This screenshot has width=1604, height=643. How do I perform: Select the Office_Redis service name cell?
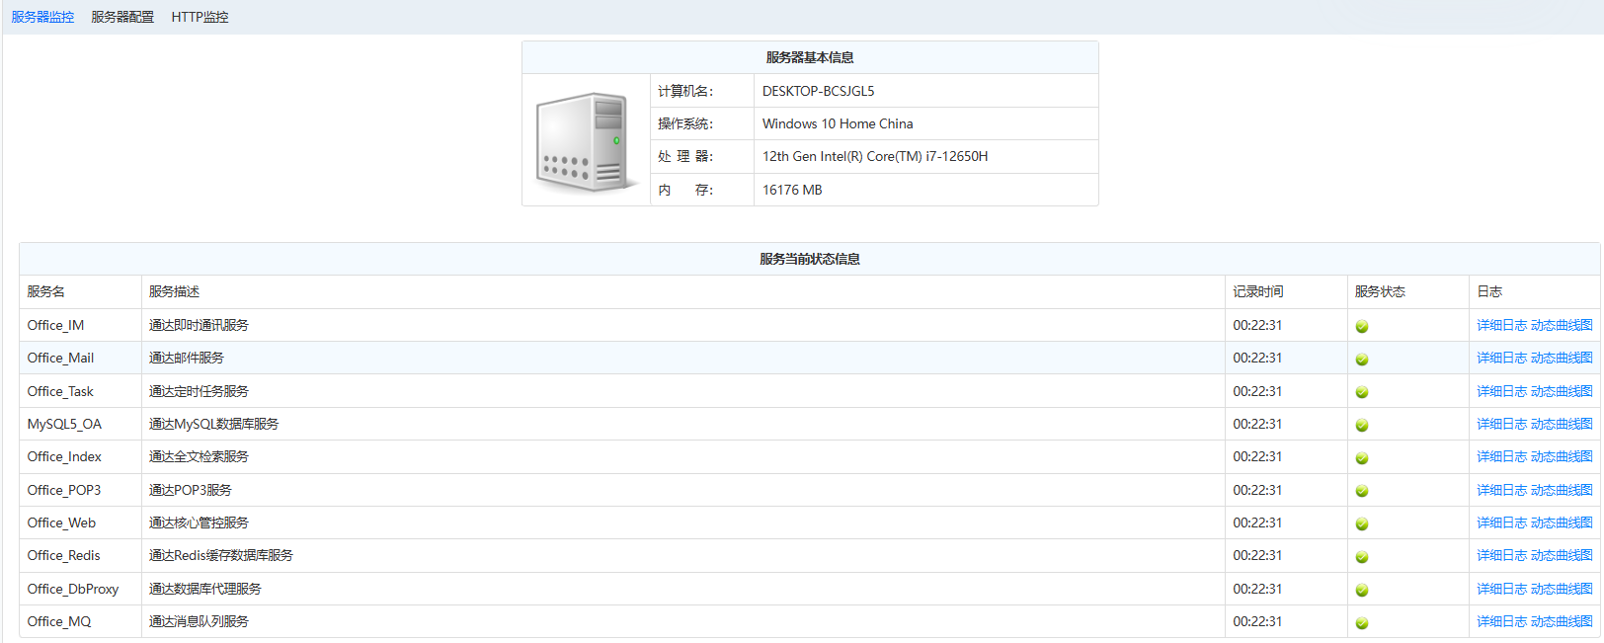point(64,555)
